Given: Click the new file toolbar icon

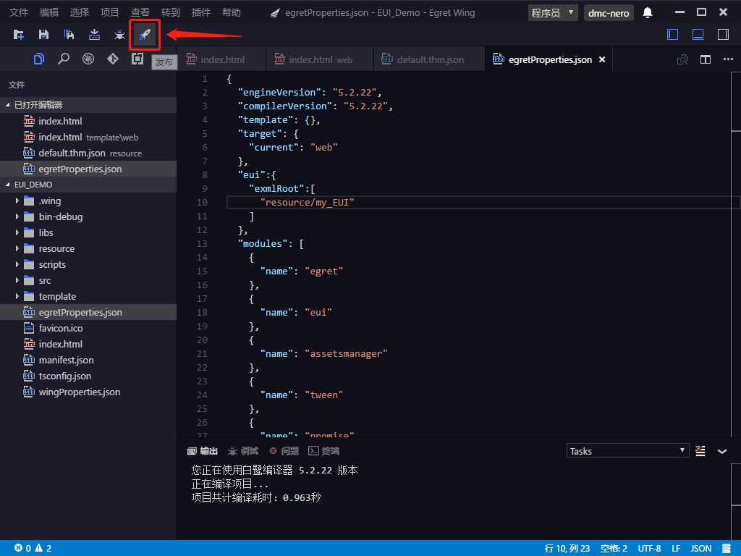Looking at the screenshot, I should [19, 35].
